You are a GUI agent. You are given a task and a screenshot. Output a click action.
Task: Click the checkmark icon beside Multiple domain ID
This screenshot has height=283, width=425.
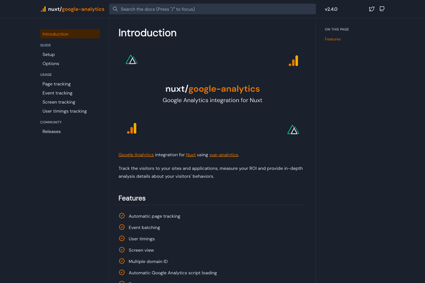click(122, 261)
